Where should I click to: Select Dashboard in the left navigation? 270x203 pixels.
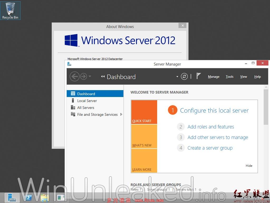[x=95, y=94]
